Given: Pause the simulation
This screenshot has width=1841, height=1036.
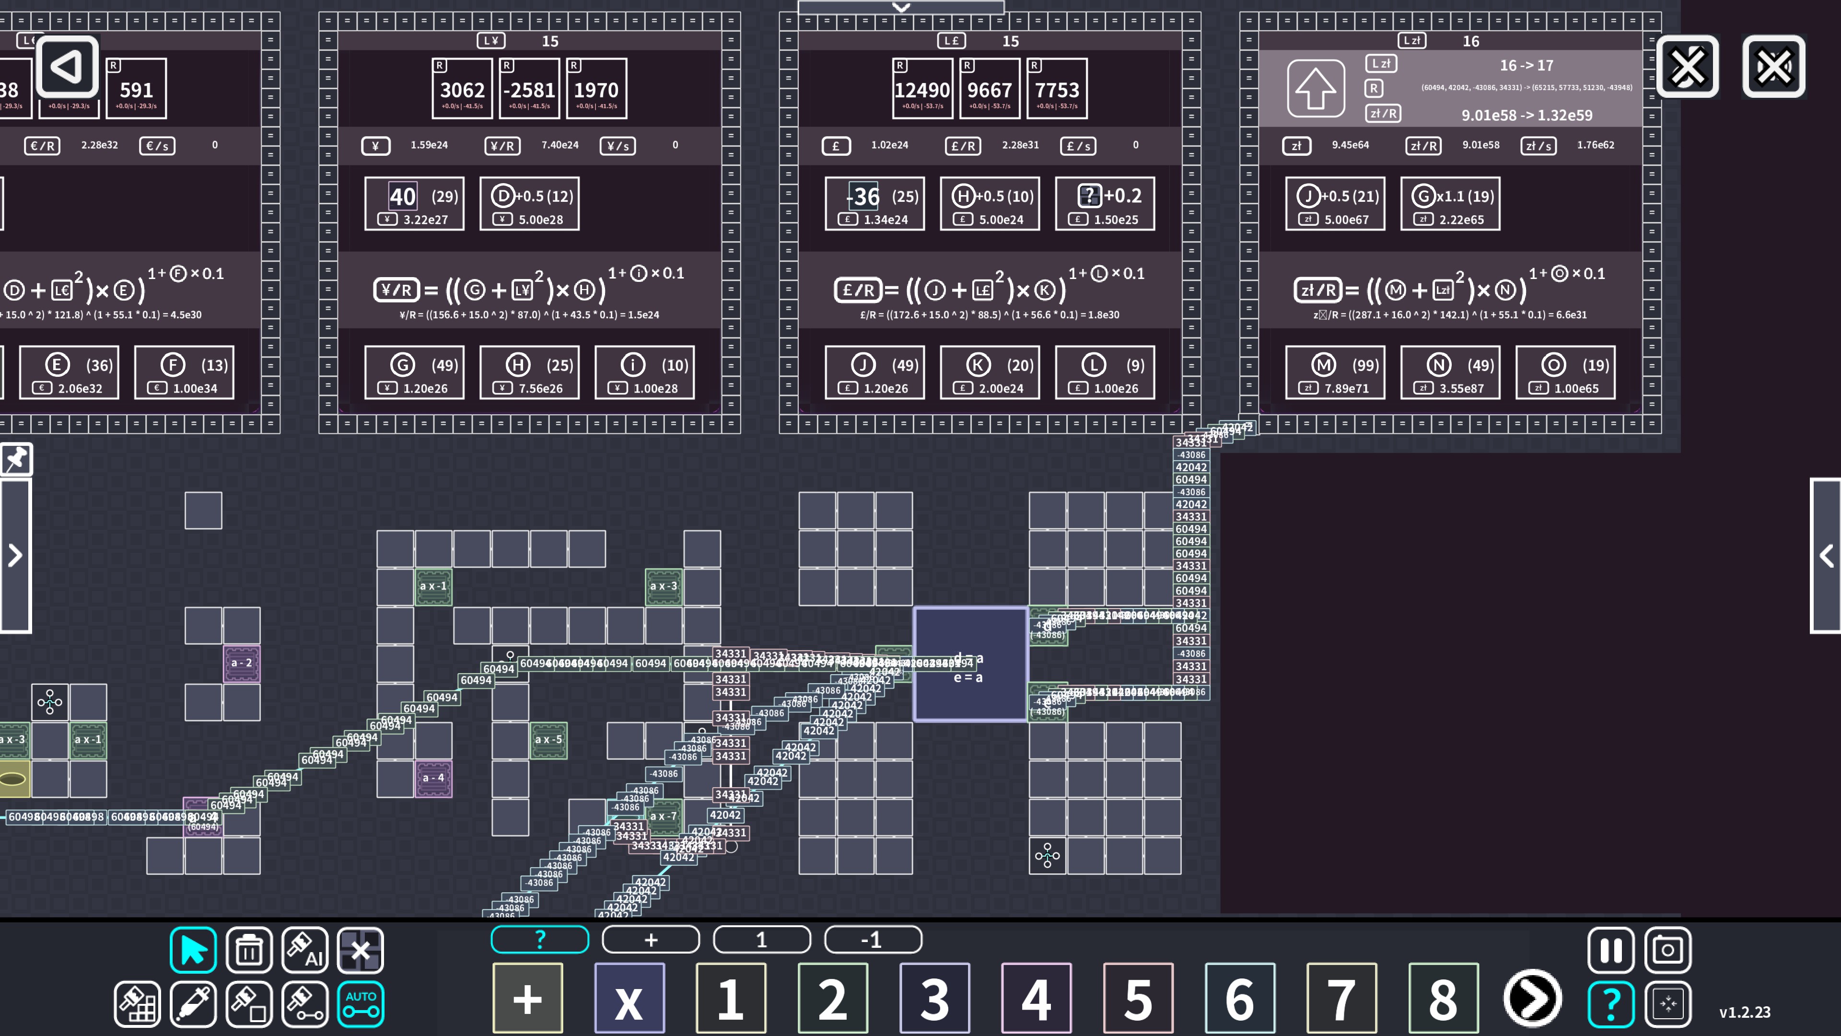Looking at the screenshot, I should point(1611,950).
